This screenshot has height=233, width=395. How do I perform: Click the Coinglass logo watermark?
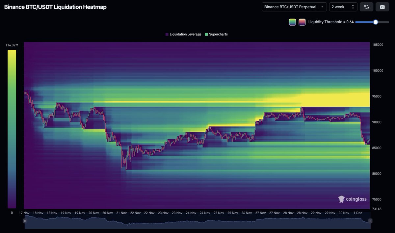coord(352,199)
